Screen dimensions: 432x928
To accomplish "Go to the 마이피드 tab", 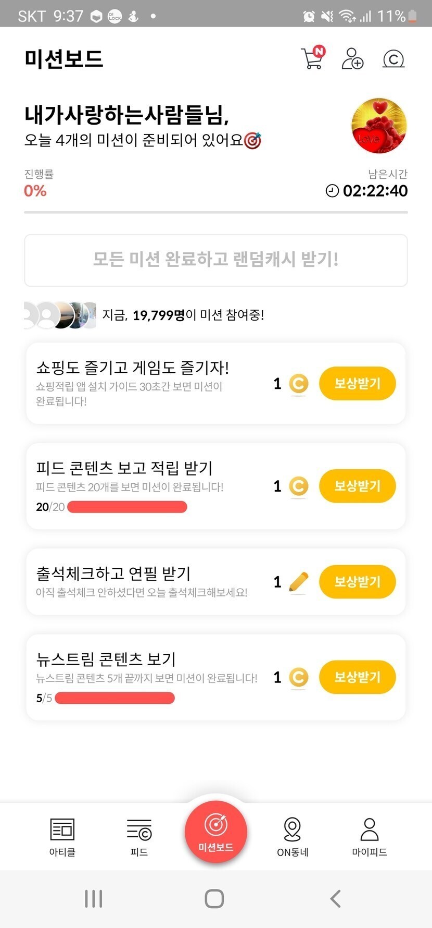I will 369,836.
